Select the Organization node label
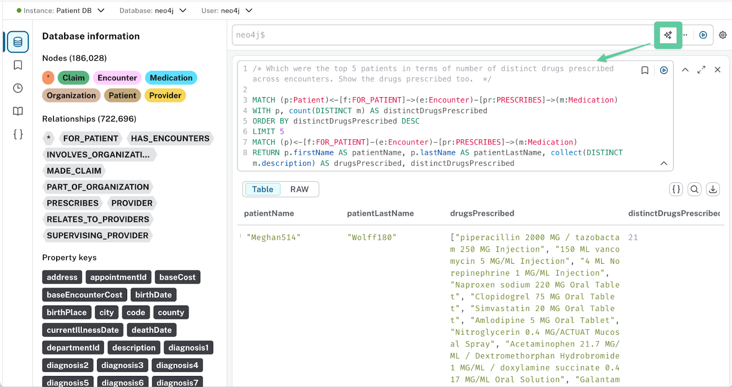Viewport: 732px width, 387px height. [71, 95]
